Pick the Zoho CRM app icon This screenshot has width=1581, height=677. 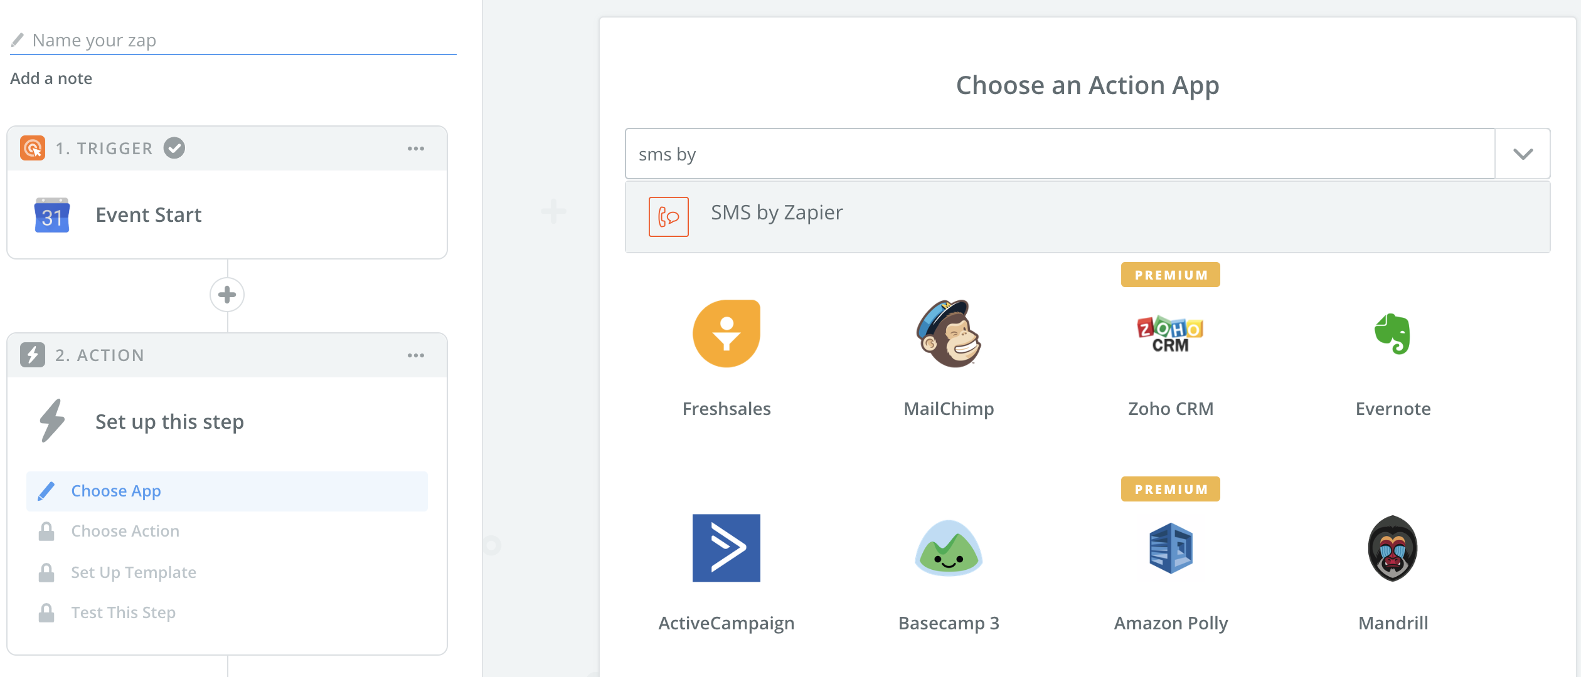(1170, 333)
